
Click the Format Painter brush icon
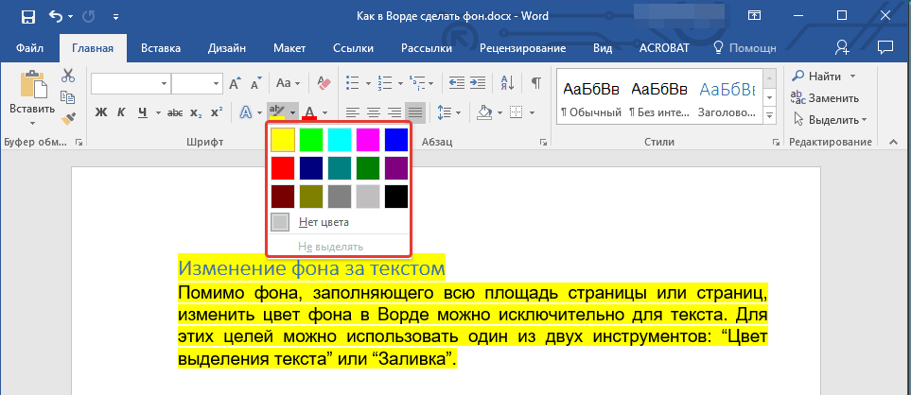coord(68,118)
